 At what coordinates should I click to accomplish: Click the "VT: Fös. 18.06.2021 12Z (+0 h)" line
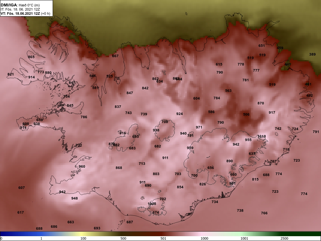[x=25, y=13]
